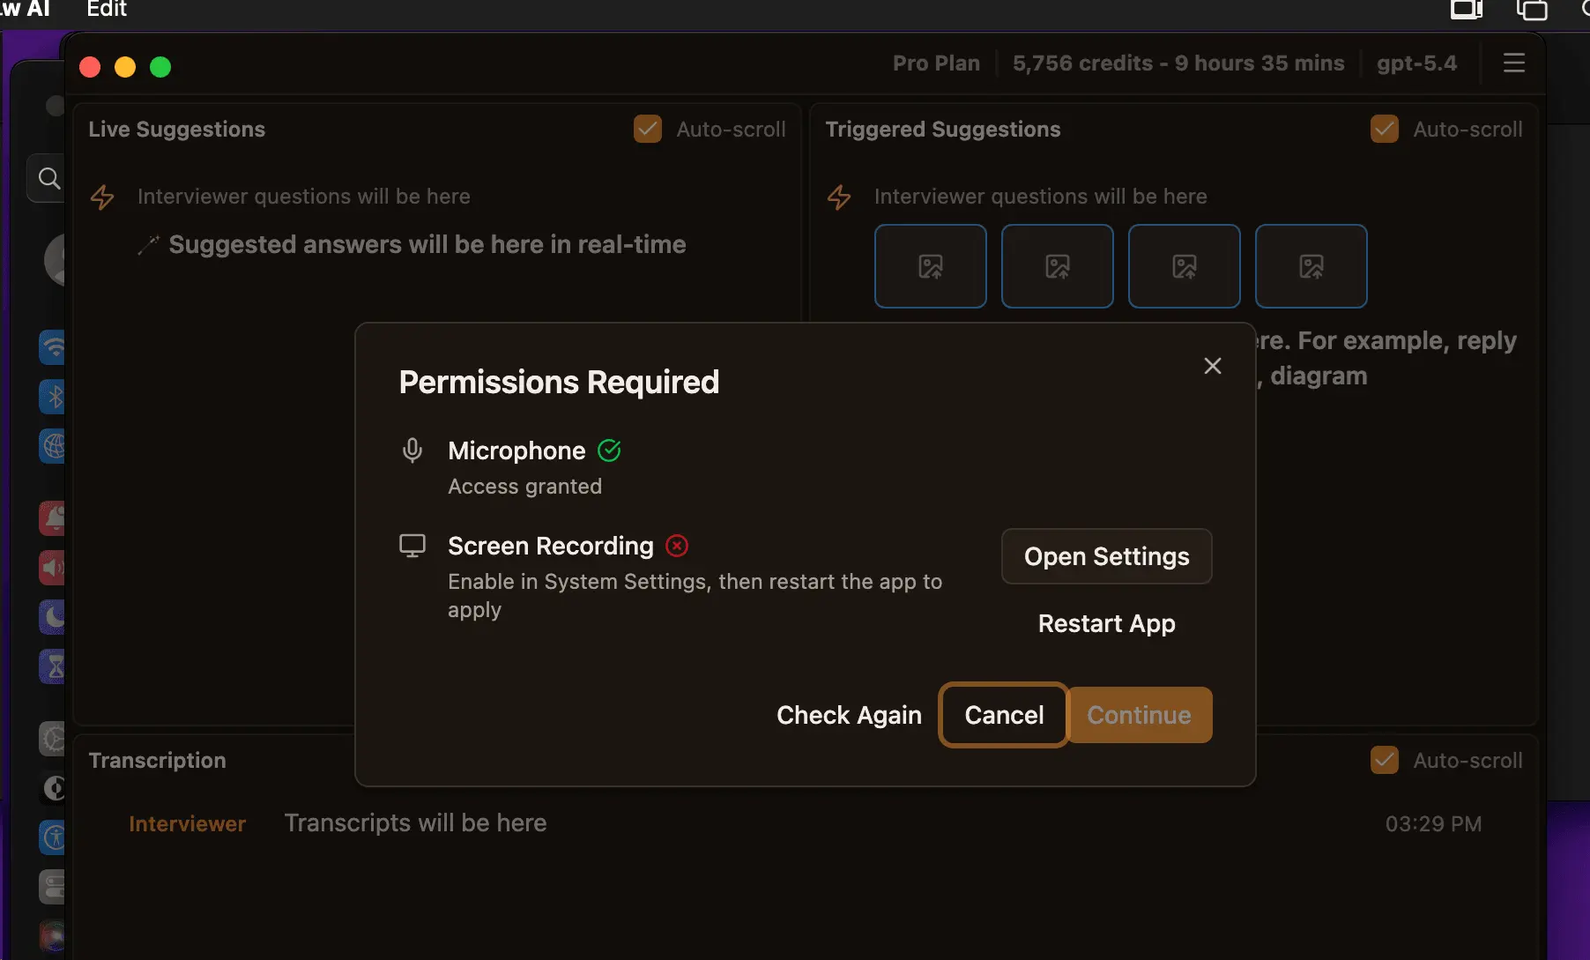1590x960 pixels.
Task: Cancel the Permissions Required dialog
Action: [1004, 715]
